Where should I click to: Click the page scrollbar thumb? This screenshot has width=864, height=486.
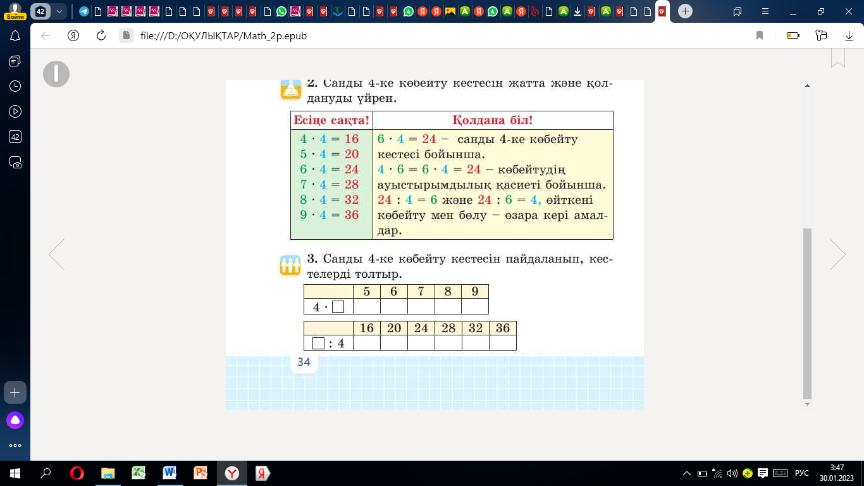pos(807,313)
